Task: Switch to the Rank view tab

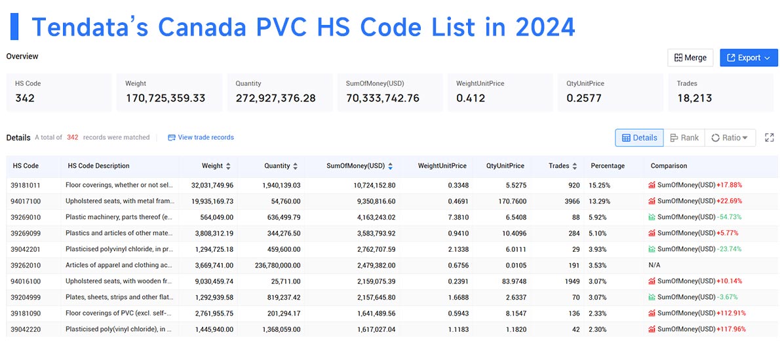Action: pos(684,138)
